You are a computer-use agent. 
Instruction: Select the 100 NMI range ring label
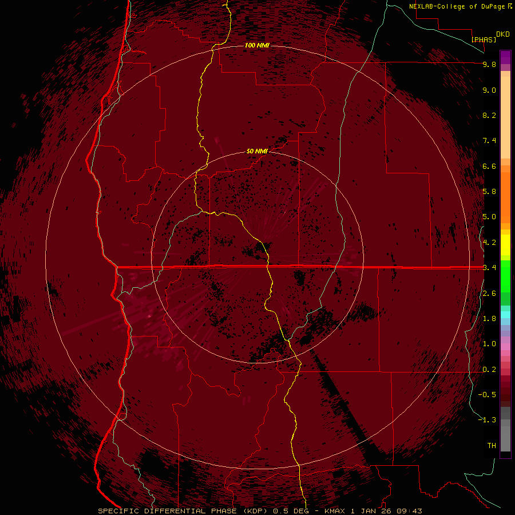point(257,45)
